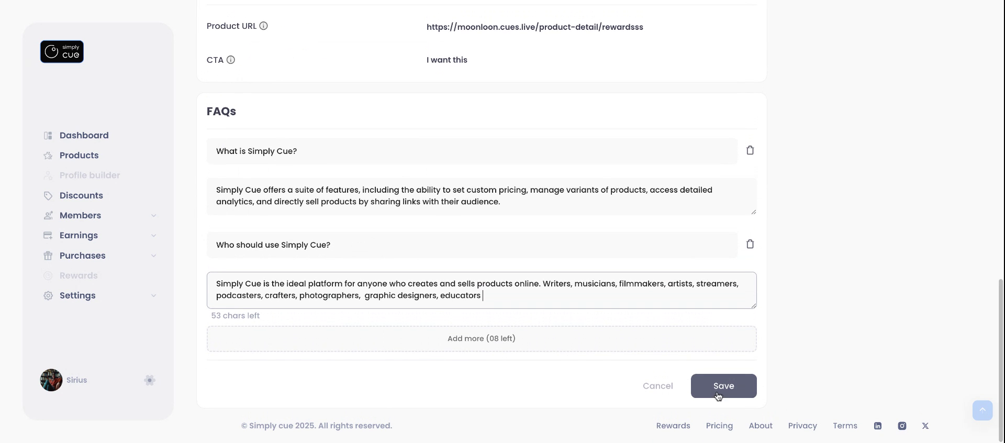Viewport: 1005px width, 443px height.
Task: Toggle the theme switch next to Sirius
Action: [x=150, y=381]
